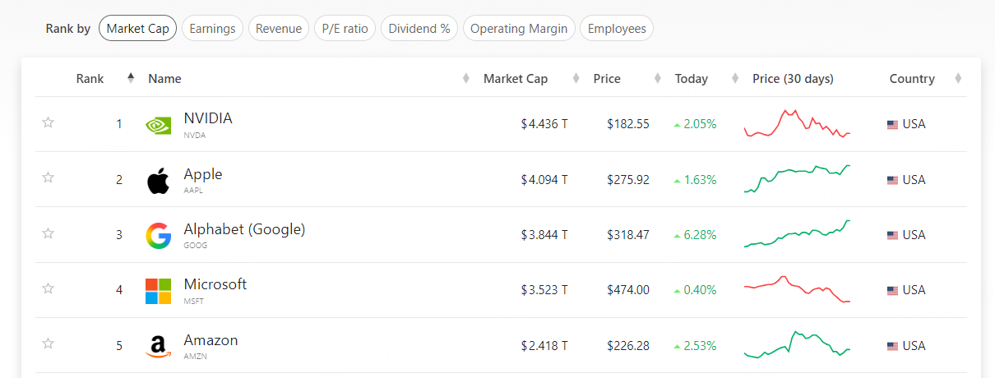The height and width of the screenshot is (378, 995).
Task: Click the Apple logo icon
Action: point(158,180)
